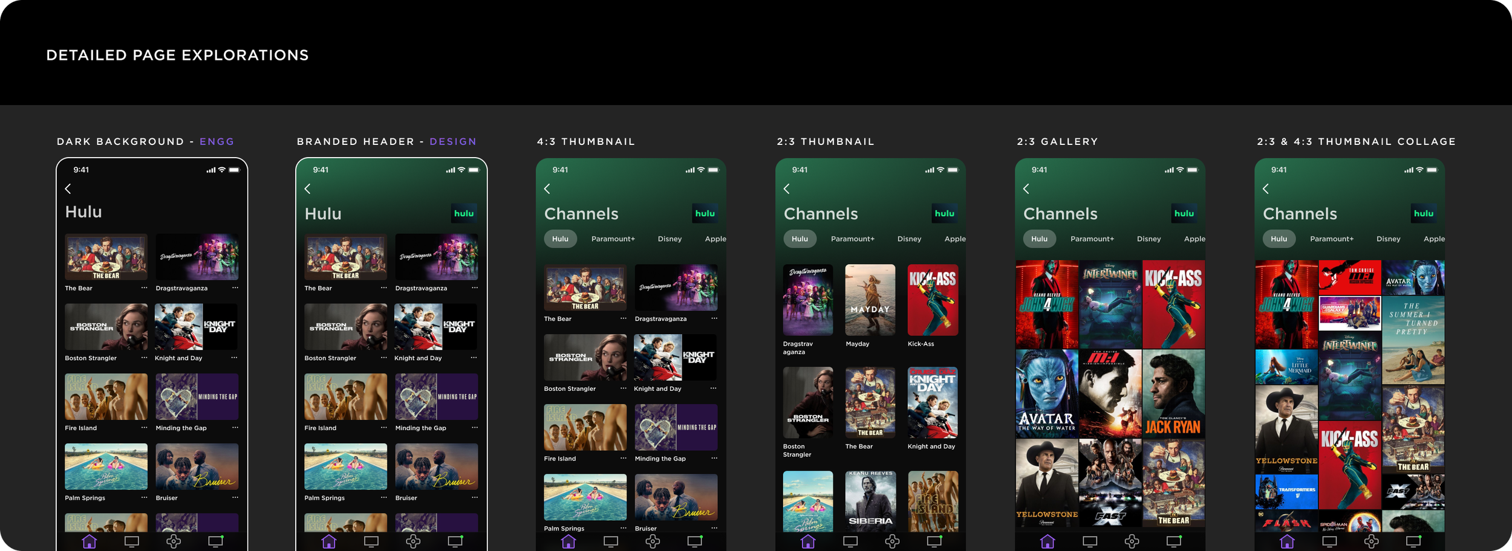Open more options for Fire Island, 4:3 Thumbnail
The height and width of the screenshot is (551, 1512).
tap(623, 458)
